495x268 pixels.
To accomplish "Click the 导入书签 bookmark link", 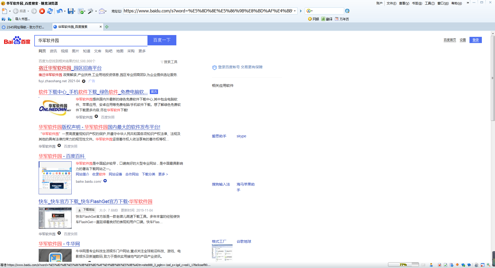I will pyautogui.click(x=22, y=19).
